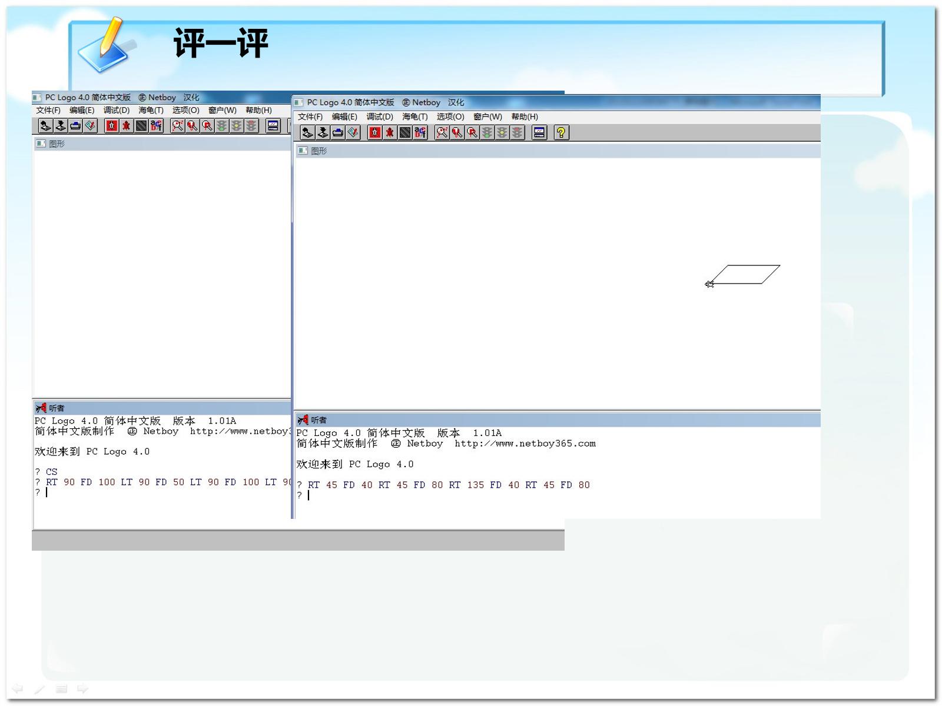Viewport: 942px width, 706px height.
Task: Click the turtle cursor on the parallelogram
Action: (709, 284)
